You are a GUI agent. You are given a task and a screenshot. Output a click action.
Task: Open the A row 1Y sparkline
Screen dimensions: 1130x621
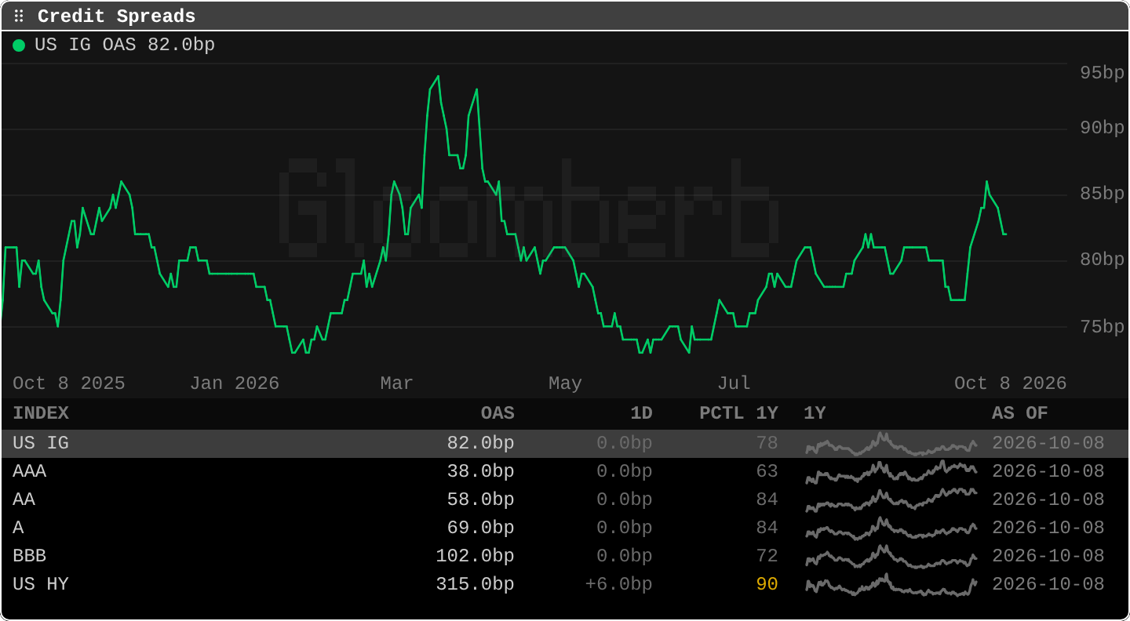tap(891, 528)
